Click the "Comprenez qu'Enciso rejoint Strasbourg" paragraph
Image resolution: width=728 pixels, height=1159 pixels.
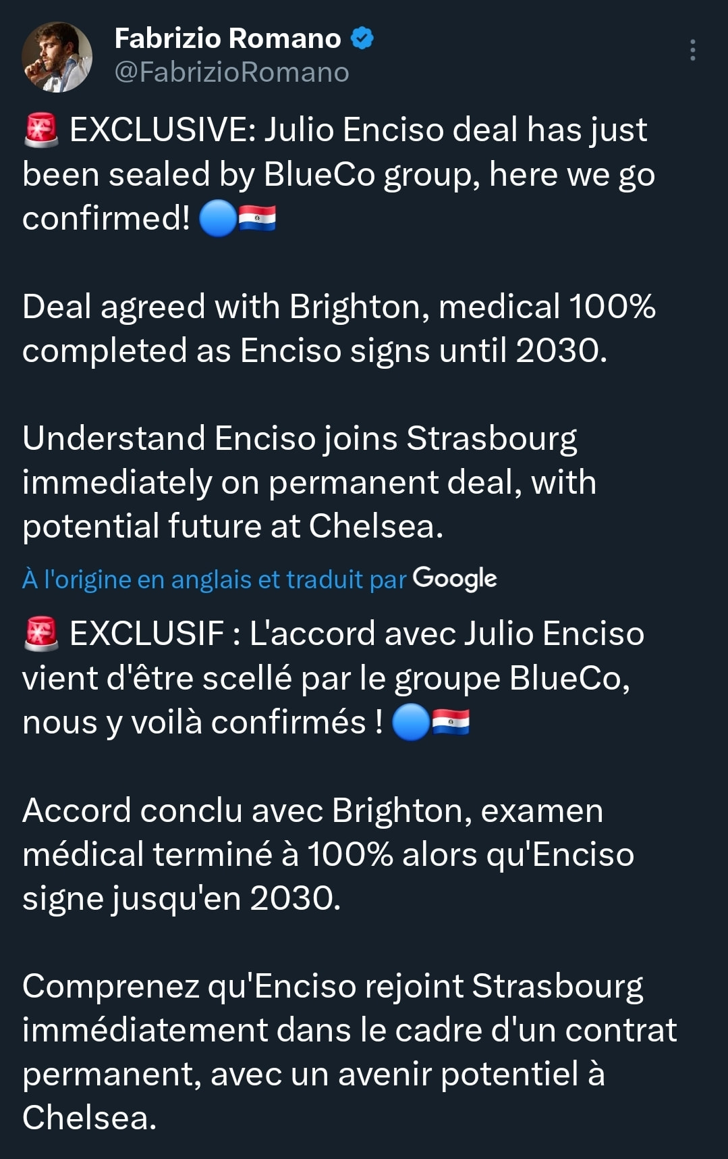349,1030
